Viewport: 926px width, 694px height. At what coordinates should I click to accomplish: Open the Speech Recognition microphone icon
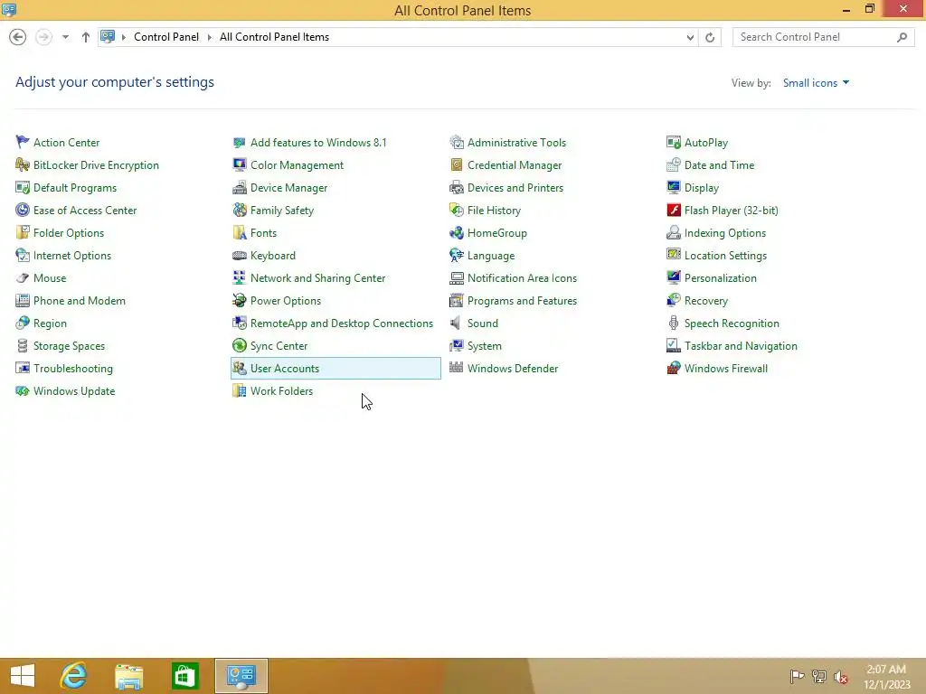click(673, 324)
